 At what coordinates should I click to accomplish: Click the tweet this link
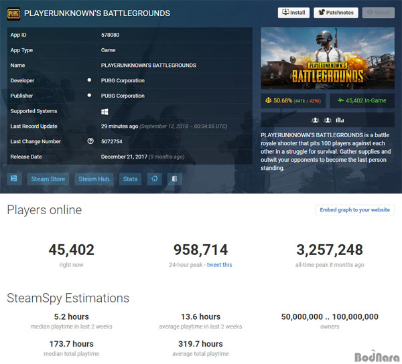coord(220,265)
